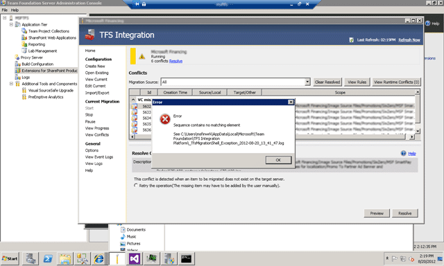Select Import/Export under Configuration

tap(97, 93)
